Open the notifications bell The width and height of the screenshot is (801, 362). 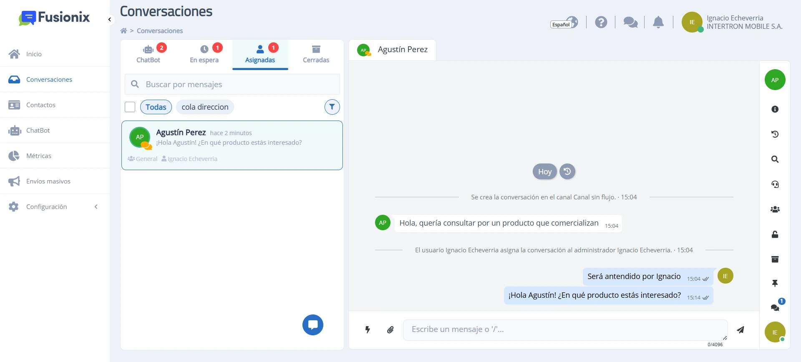658,22
